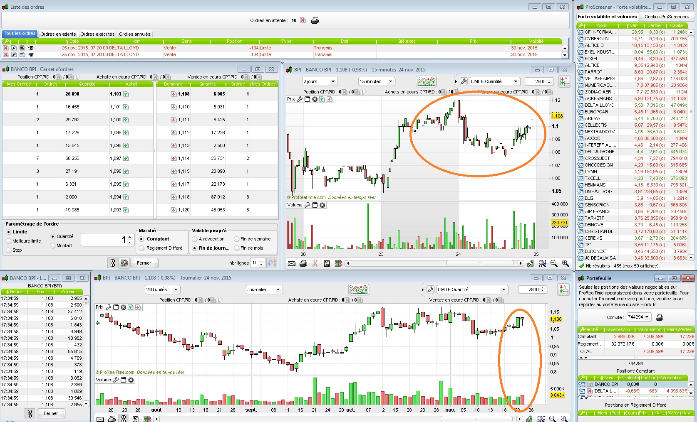Open the AREVA row in ProScreener
Screen dimensions: 697x422
(x=632, y=118)
